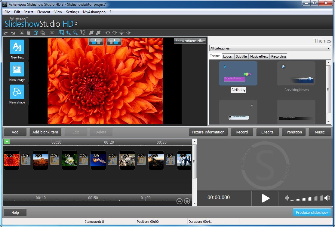Click the Transition button
The image size is (335, 227).
coord(293,132)
